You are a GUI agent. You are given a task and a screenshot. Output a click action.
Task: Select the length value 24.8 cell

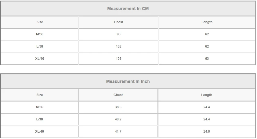point(206,131)
